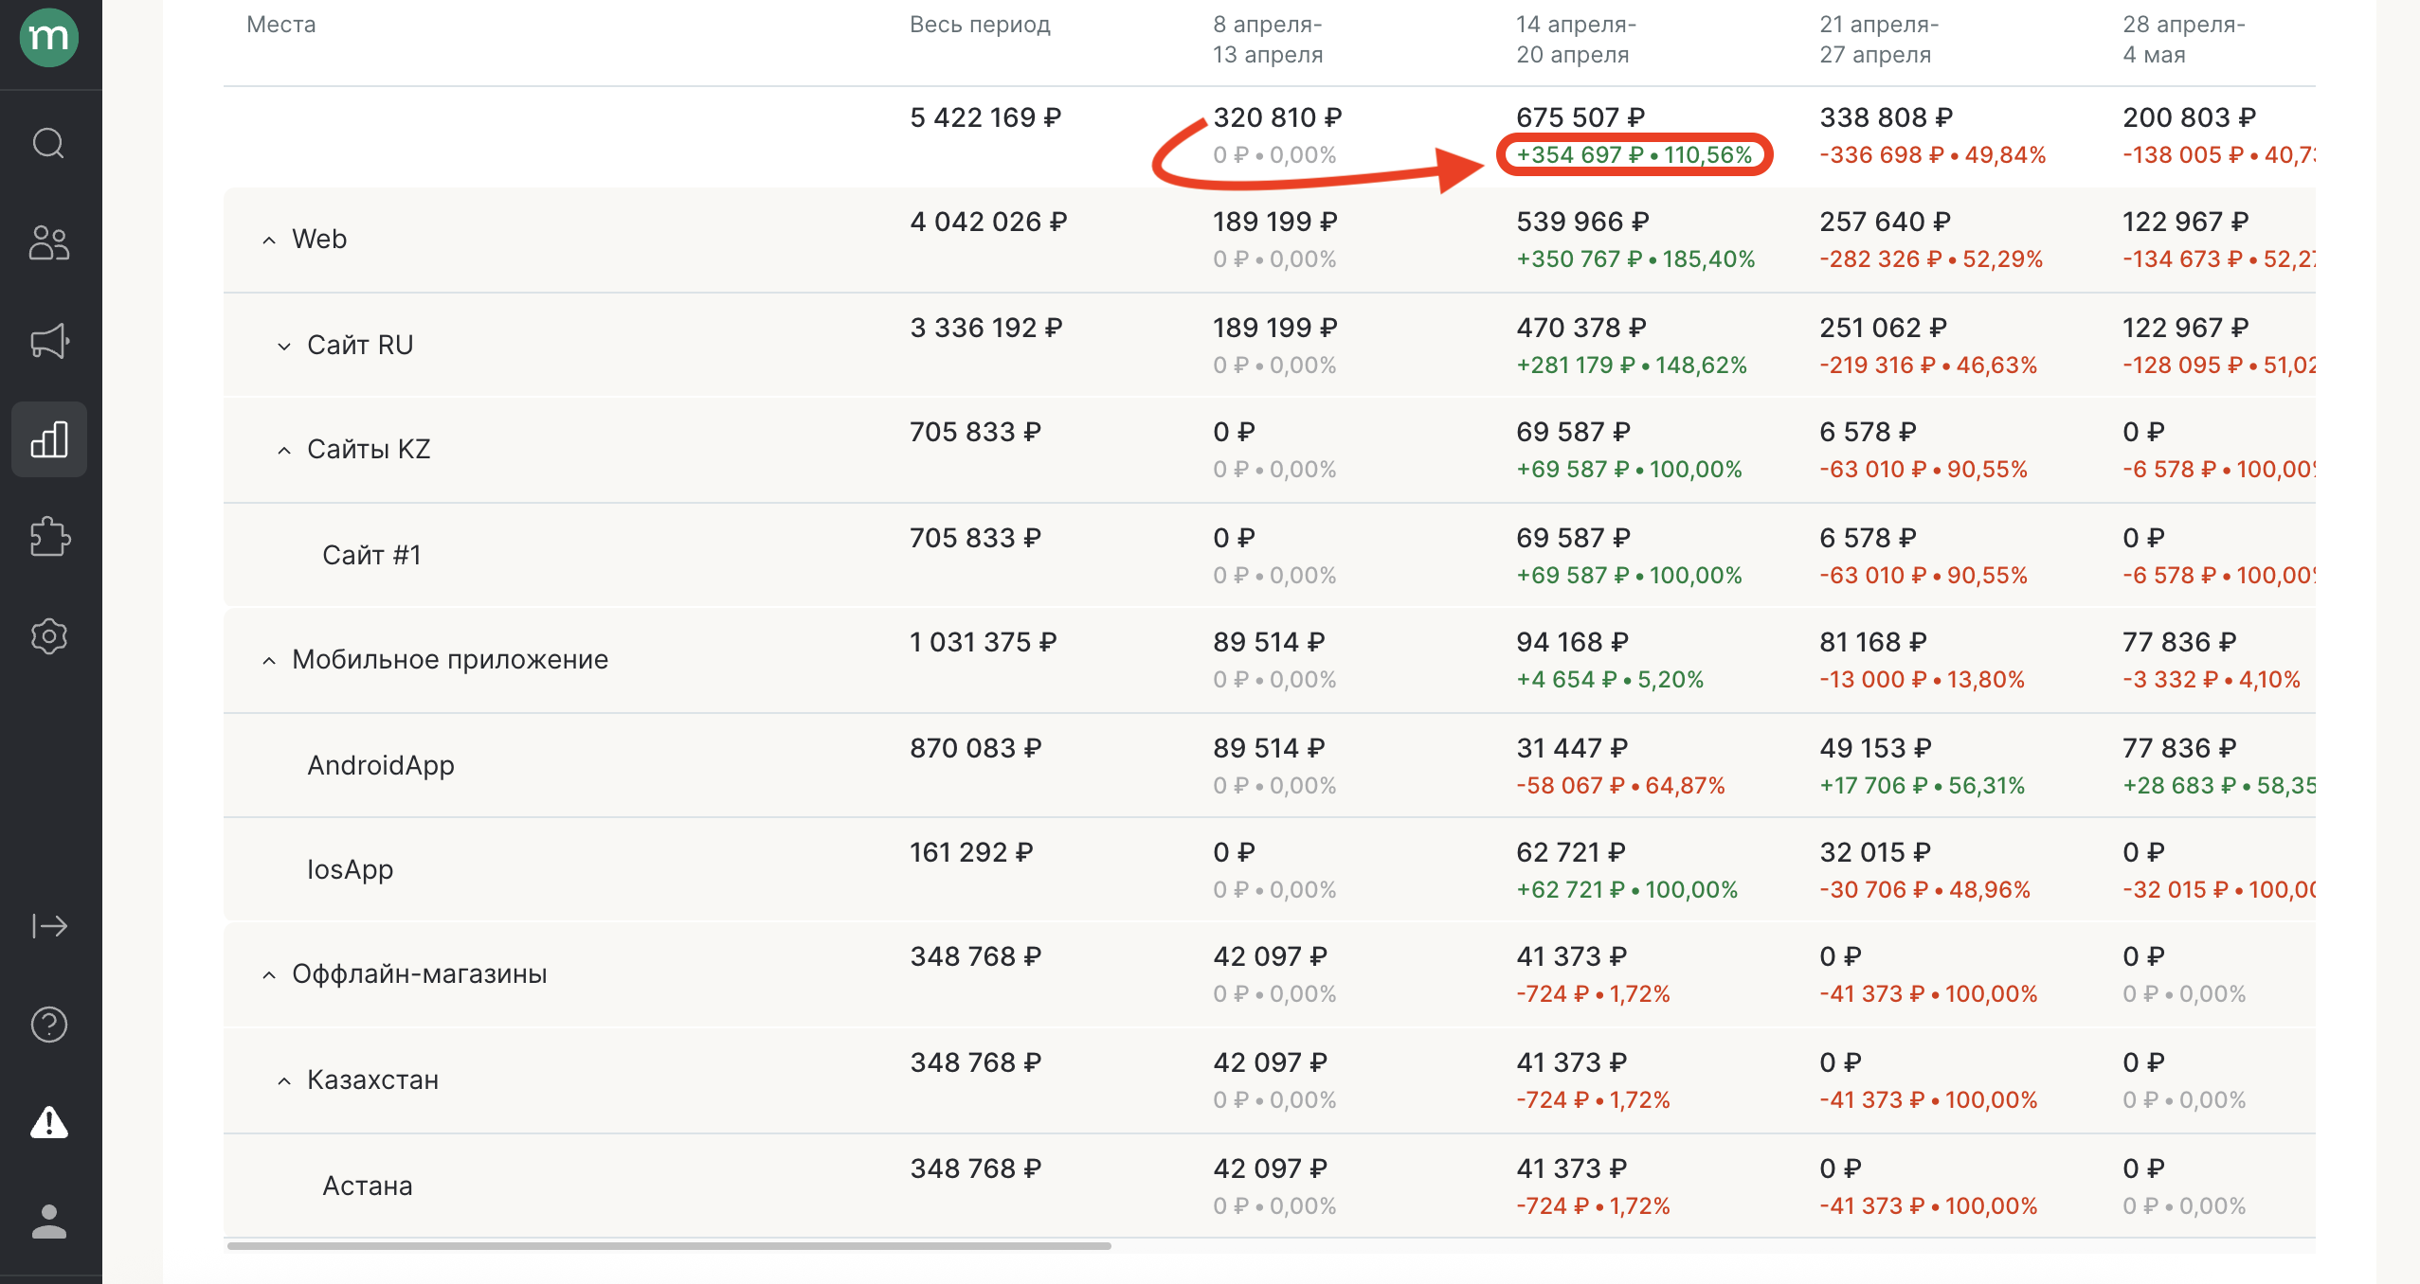Expand the Сайт RU row

pos(284,347)
